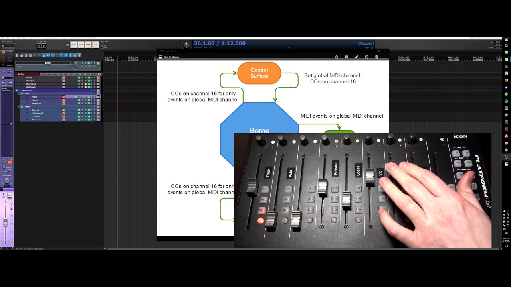Click the Slideshow icon in Photos toolbar
The height and width of the screenshot is (287, 511).
pos(346,57)
